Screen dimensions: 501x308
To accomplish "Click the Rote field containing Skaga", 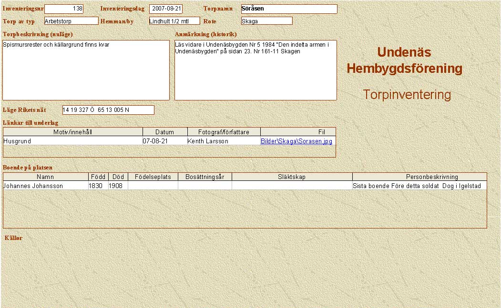I will (266, 21).
